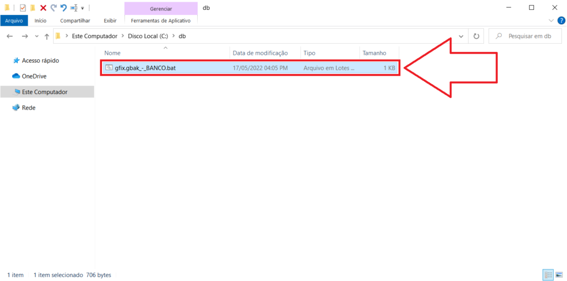Sort files by the Nome column header
The image size is (567, 281).
pyautogui.click(x=112, y=53)
